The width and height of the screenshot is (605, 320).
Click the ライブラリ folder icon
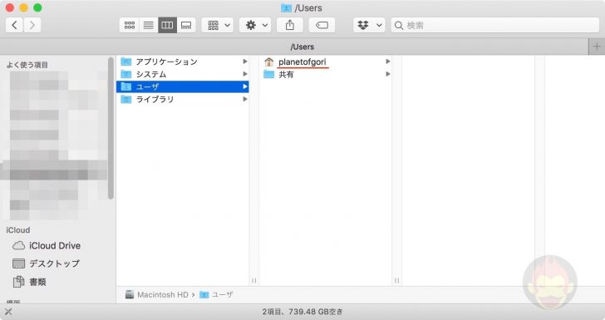point(126,99)
